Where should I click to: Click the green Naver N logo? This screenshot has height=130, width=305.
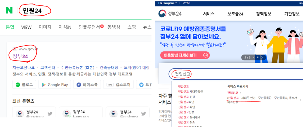pyautogui.click(x=9, y=10)
